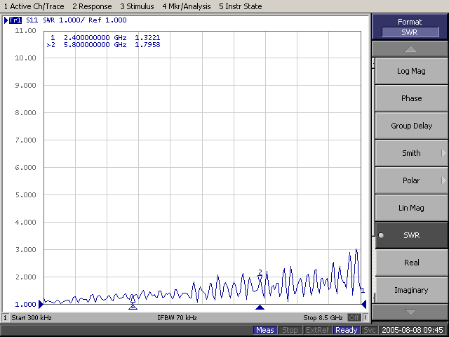Image resolution: width=449 pixels, height=337 pixels.
Task: Click the softkey menu down arrow
Action: 410,312
